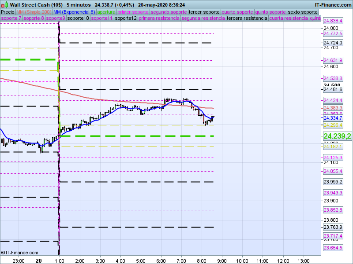The width and height of the screenshot is (353, 264).
Task: Select the soporte10 label
Action: (x=78, y=18)
